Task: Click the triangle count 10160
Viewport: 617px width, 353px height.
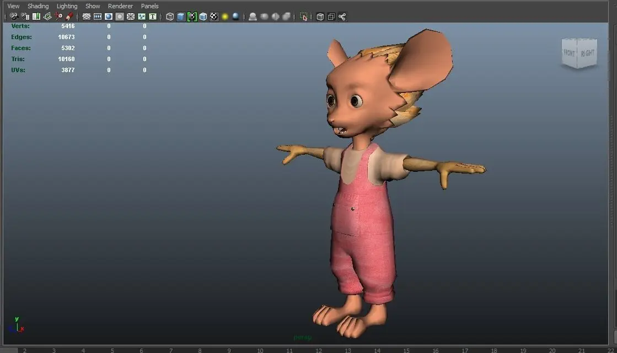Action: [66, 59]
